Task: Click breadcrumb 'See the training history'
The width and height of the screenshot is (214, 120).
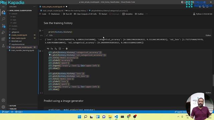Action: click(x=77, y=11)
